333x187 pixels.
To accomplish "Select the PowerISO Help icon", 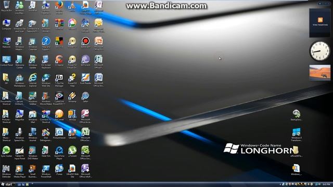I will (x=72, y=80).
